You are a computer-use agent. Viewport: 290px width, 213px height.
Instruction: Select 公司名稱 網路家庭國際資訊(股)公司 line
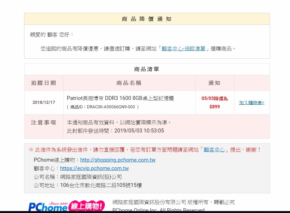[78, 177]
